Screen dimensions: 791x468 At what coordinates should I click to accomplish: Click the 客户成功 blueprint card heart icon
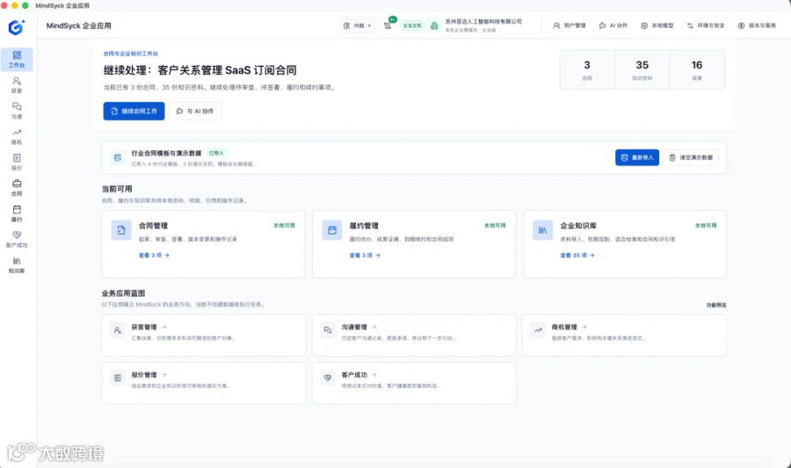pyautogui.click(x=328, y=378)
